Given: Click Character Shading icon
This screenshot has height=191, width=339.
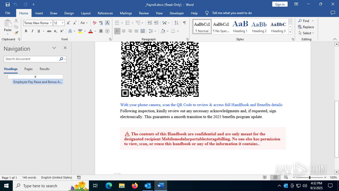Looking at the screenshot, I should (x=101, y=31).
